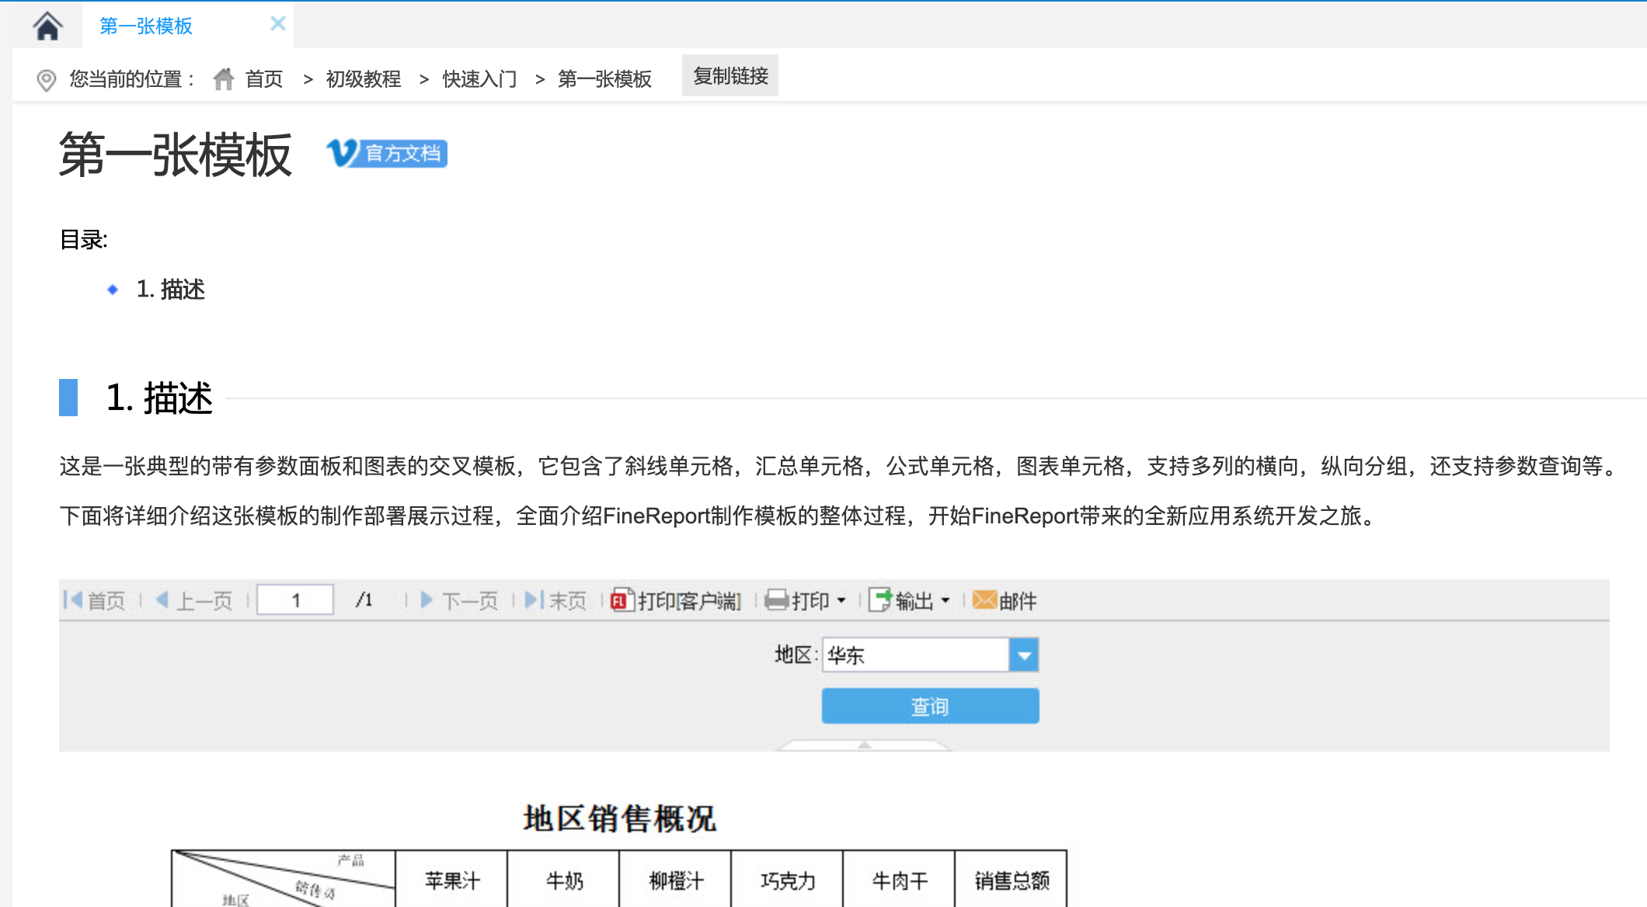Click the 邮件 envelope icon

[984, 599]
